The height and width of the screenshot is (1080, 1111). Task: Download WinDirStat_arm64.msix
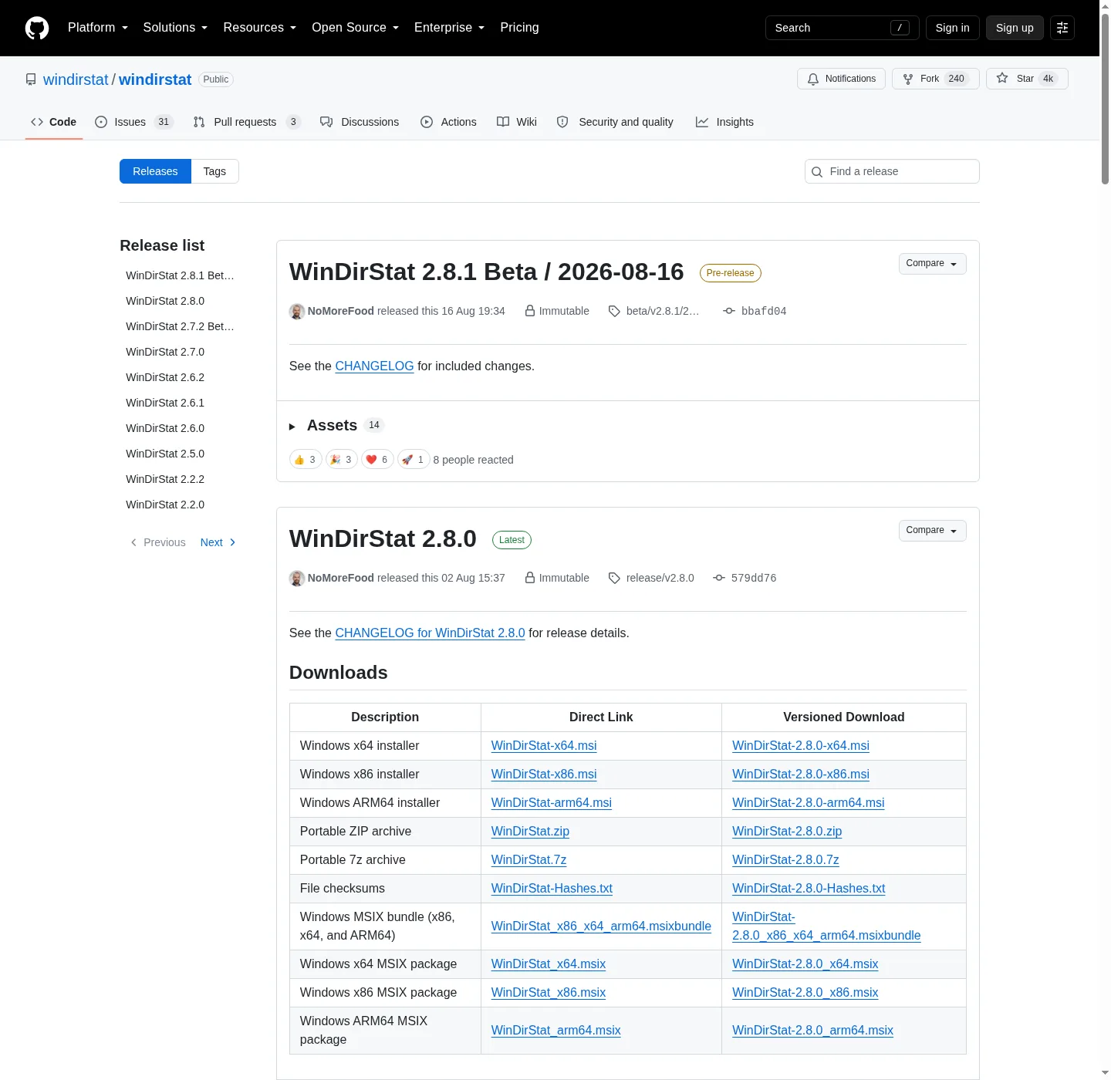tap(556, 1031)
